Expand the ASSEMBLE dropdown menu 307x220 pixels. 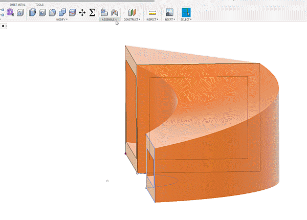[109, 19]
